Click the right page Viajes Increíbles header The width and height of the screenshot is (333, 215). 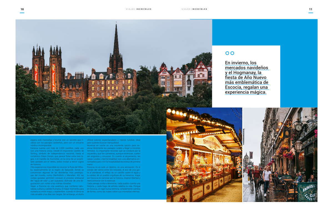pyautogui.click(x=194, y=9)
